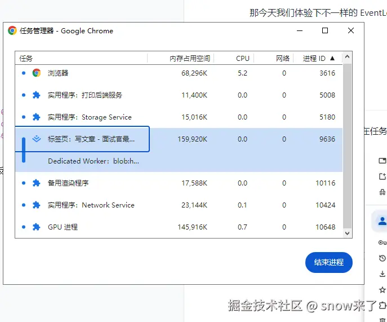Click process ID 3616

(327, 73)
